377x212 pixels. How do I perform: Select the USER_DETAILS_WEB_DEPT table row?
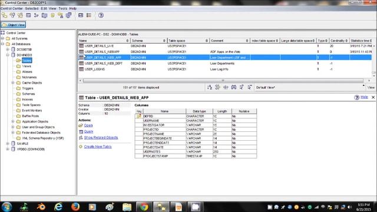(x=225, y=64)
